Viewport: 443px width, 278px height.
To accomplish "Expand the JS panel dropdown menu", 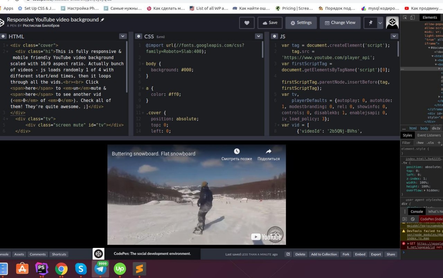I will (x=394, y=36).
